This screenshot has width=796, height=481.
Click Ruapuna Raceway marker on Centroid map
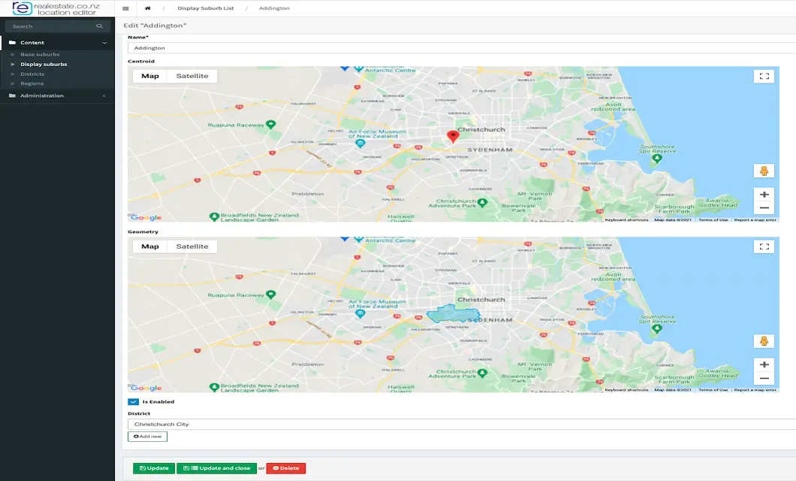271,125
